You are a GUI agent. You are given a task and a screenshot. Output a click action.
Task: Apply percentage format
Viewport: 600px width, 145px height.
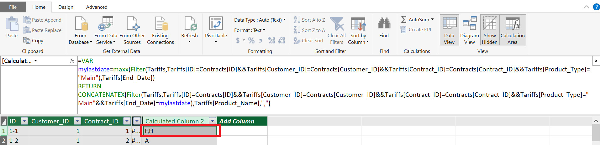pyautogui.click(x=251, y=40)
